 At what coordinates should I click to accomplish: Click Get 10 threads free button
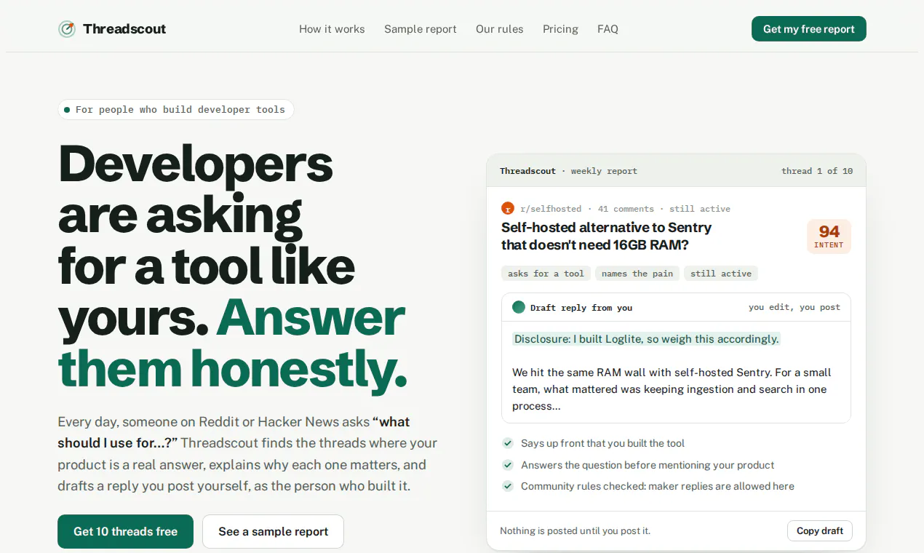click(x=126, y=532)
